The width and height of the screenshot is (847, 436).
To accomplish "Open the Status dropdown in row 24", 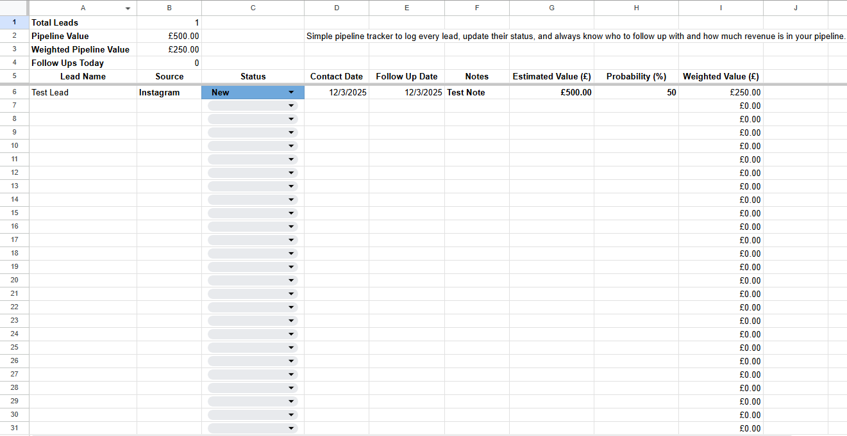I will [x=292, y=334].
